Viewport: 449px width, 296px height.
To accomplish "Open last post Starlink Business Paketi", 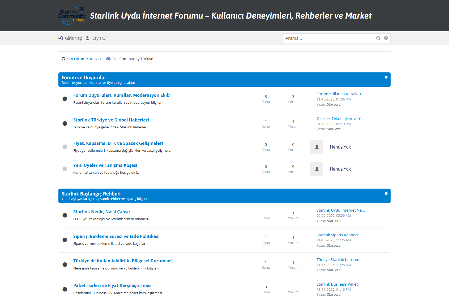I will [337, 284].
